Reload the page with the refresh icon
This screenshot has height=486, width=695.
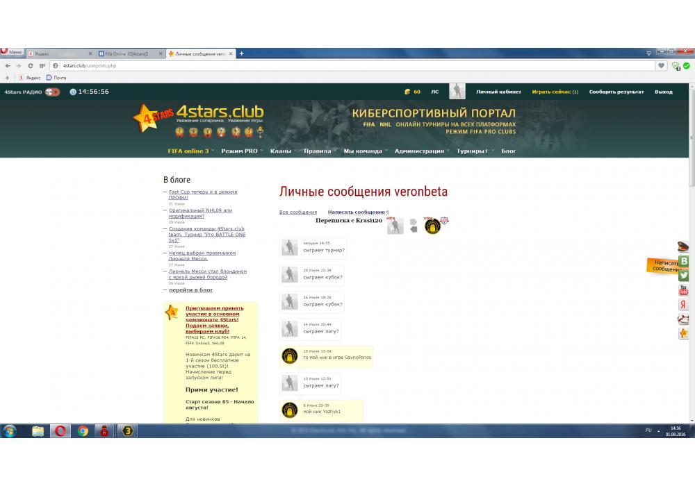coord(30,65)
